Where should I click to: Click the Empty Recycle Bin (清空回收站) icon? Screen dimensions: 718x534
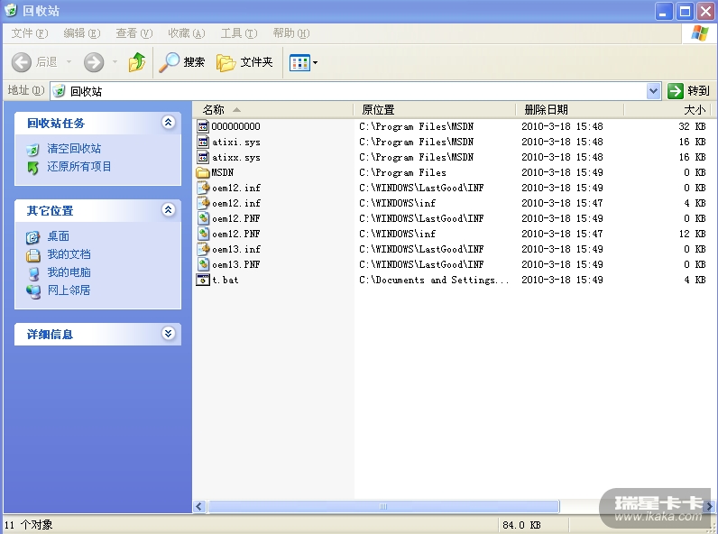coord(32,150)
